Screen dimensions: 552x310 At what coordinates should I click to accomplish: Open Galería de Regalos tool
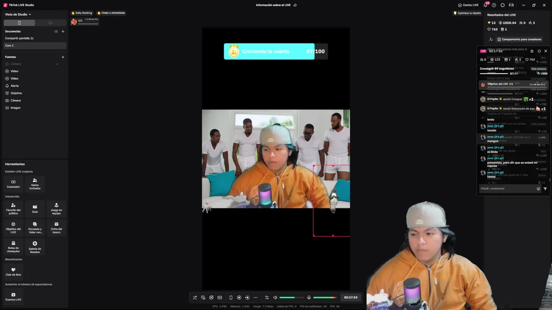tap(35, 247)
